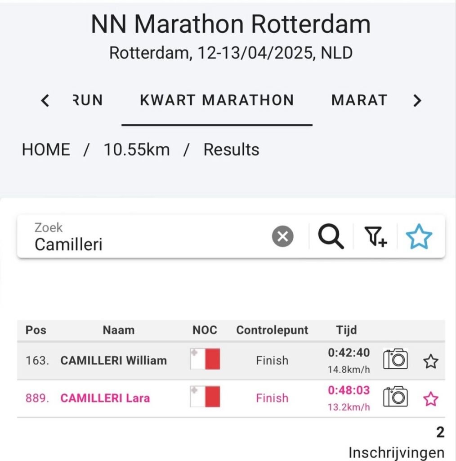Show favorites with blue star icon
456x461 pixels.
click(419, 236)
